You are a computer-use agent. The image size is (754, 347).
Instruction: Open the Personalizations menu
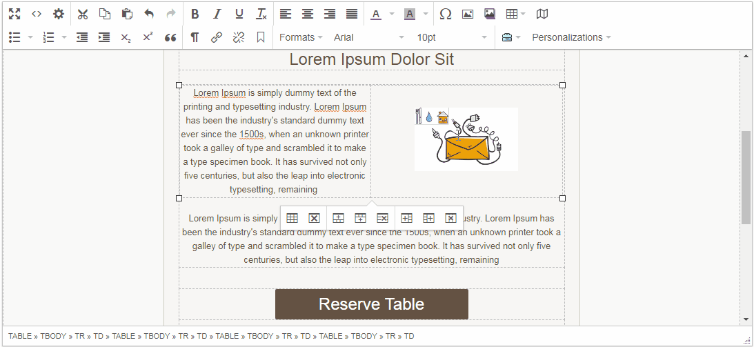point(571,37)
